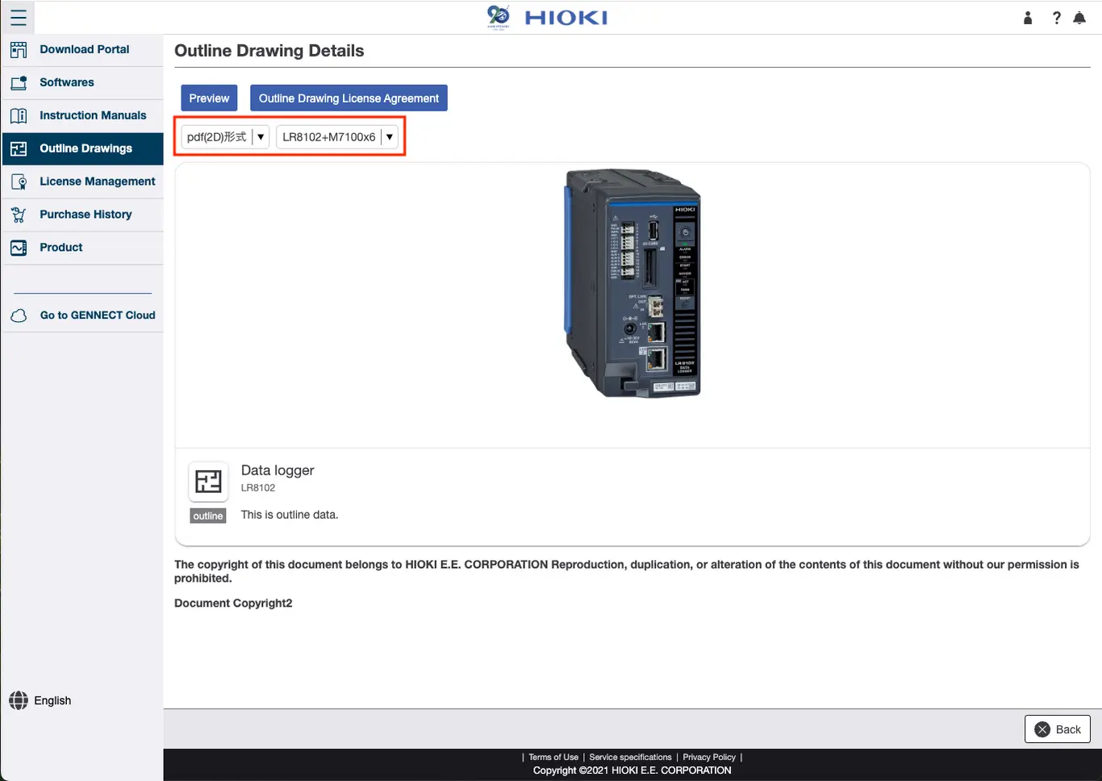
Task: Navigate to Instruction Manuals
Action: point(82,116)
